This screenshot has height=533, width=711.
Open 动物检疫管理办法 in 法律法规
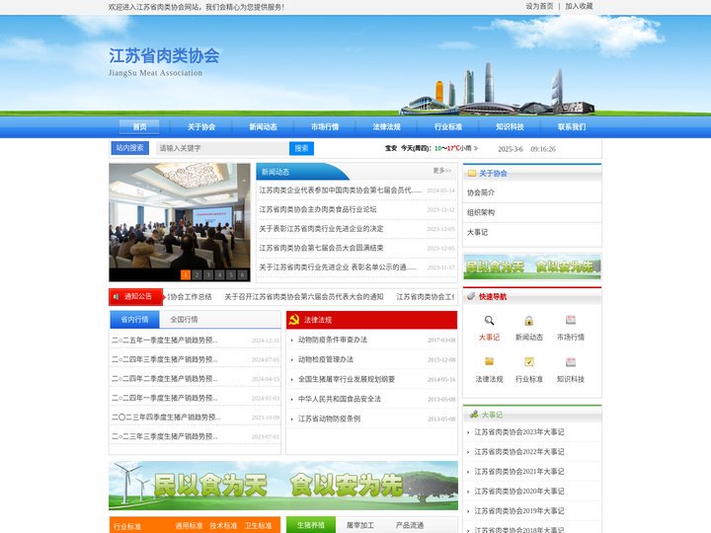(326, 359)
